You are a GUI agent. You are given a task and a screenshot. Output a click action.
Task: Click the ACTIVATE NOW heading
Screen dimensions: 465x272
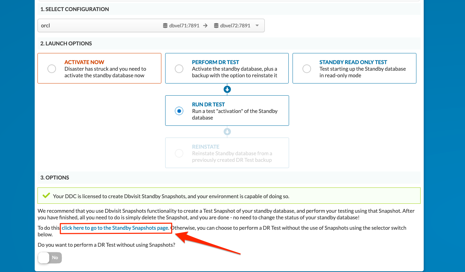(84, 62)
